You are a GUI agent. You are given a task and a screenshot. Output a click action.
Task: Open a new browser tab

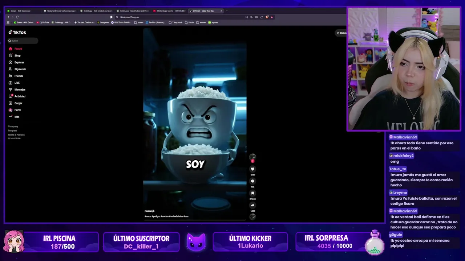[227, 11]
